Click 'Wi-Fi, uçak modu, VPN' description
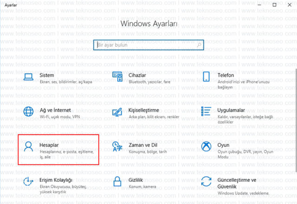Viewport: 297px width, 204px height. pos(60,117)
